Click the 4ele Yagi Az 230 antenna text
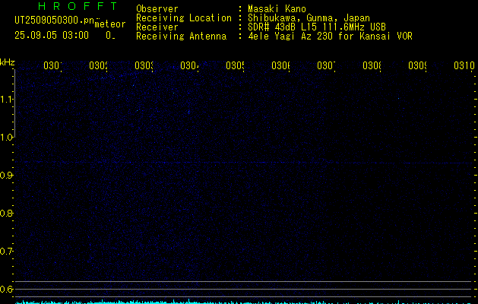The width and height of the screenshot is (478, 304). (x=330, y=36)
